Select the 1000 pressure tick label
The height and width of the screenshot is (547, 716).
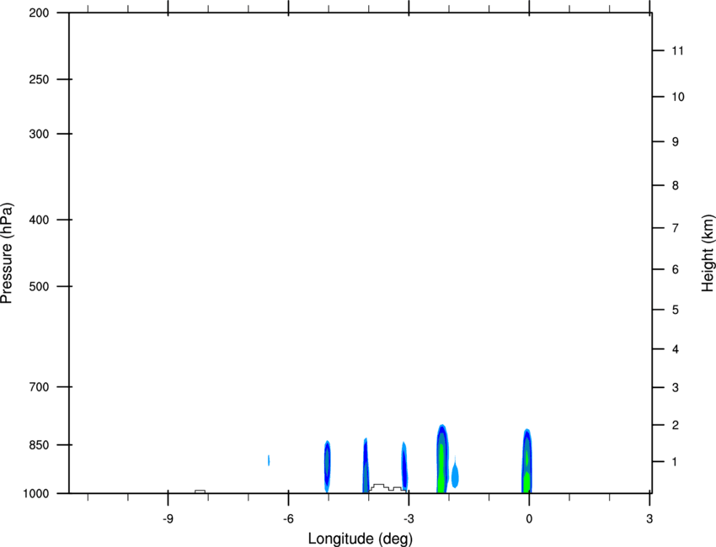35,493
